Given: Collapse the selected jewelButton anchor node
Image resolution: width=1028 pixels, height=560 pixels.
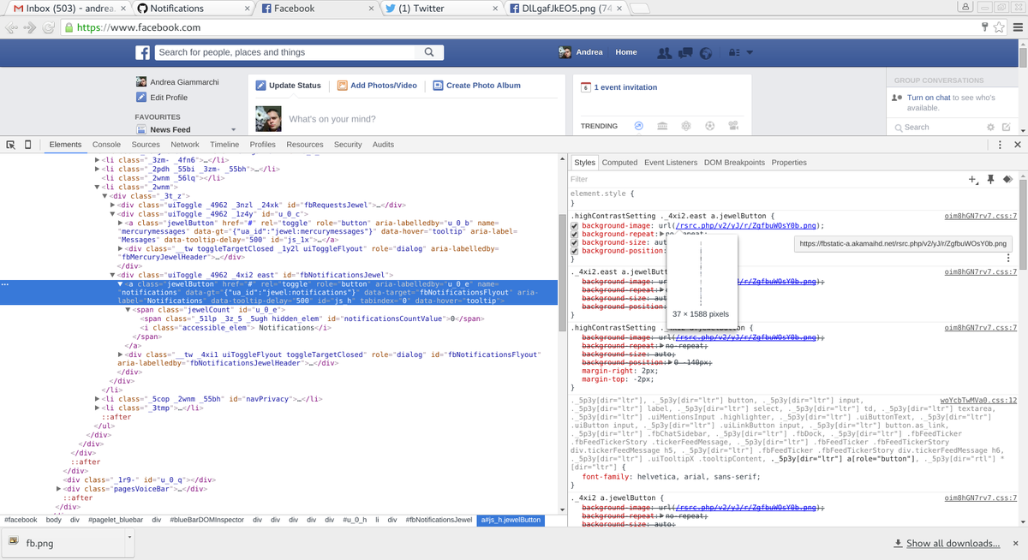Looking at the screenshot, I should pyautogui.click(x=121, y=283).
